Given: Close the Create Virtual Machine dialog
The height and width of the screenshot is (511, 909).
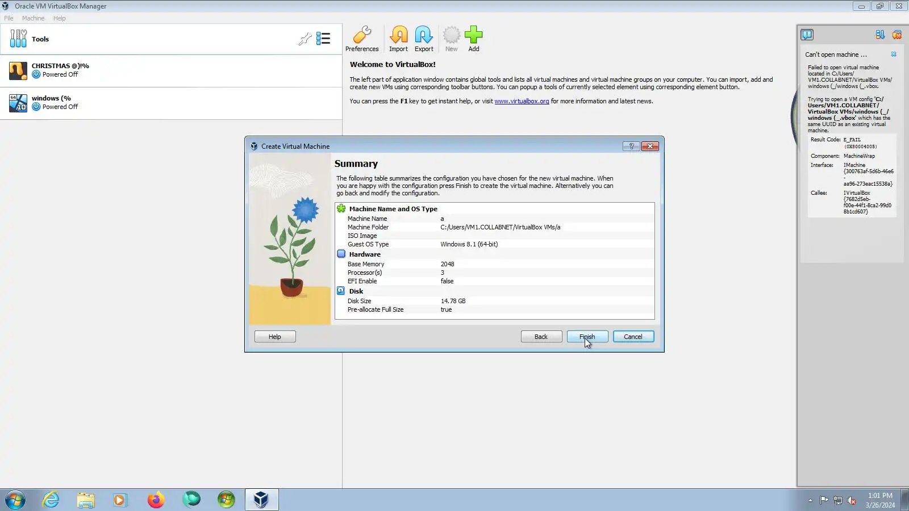Looking at the screenshot, I should tap(650, 146).
